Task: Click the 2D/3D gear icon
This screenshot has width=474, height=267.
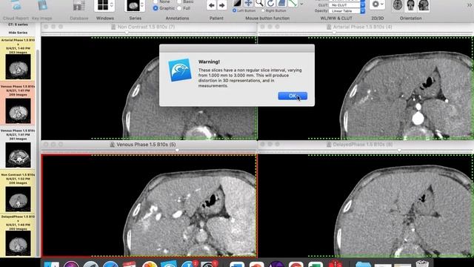Action: pos(375,4)
